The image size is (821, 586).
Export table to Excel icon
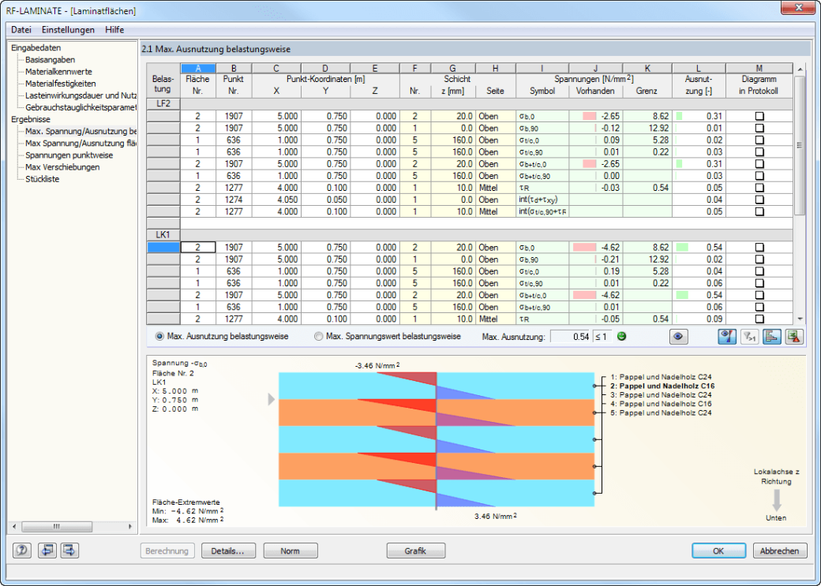(x=794, y=337)
